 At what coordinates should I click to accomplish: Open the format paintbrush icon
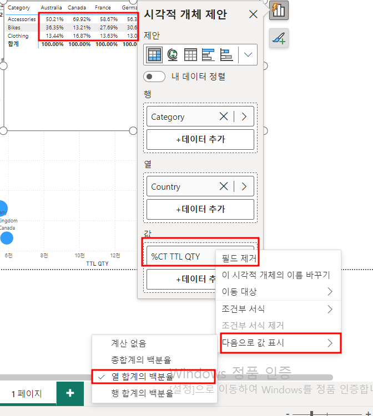[279, 38]
